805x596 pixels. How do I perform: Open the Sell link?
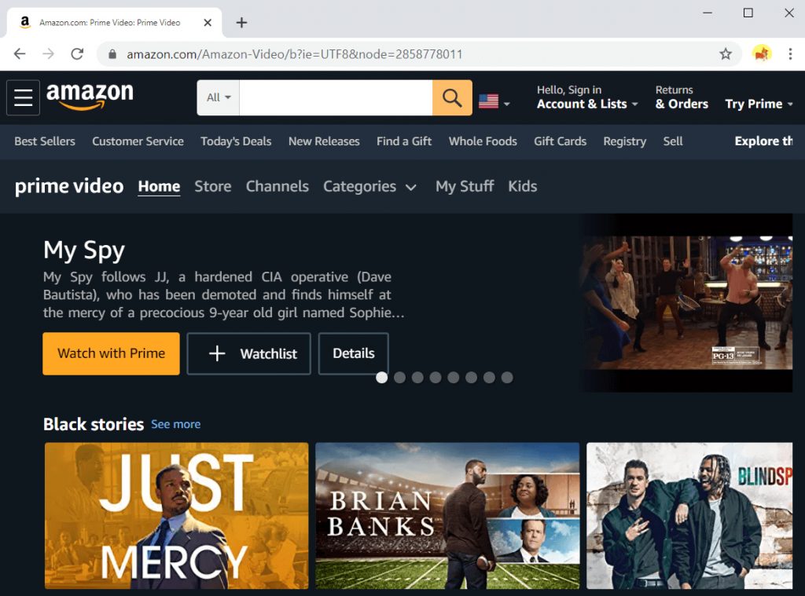click(673, 141)
